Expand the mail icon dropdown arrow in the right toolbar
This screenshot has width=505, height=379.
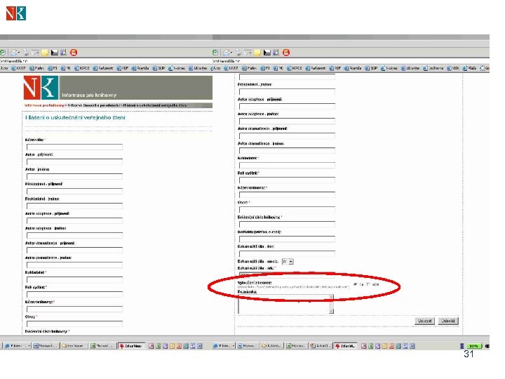click(231, 53)
